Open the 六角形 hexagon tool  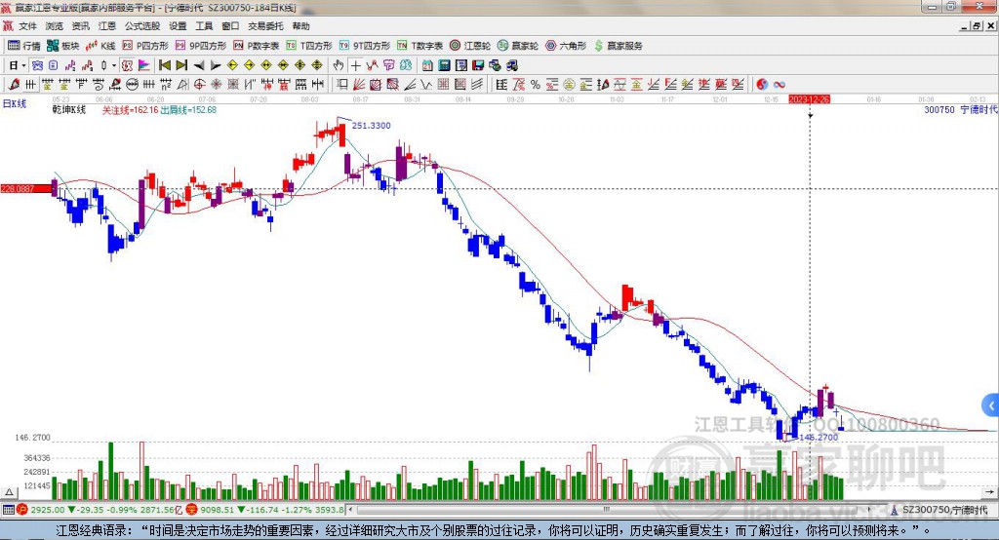click(566, 46)
